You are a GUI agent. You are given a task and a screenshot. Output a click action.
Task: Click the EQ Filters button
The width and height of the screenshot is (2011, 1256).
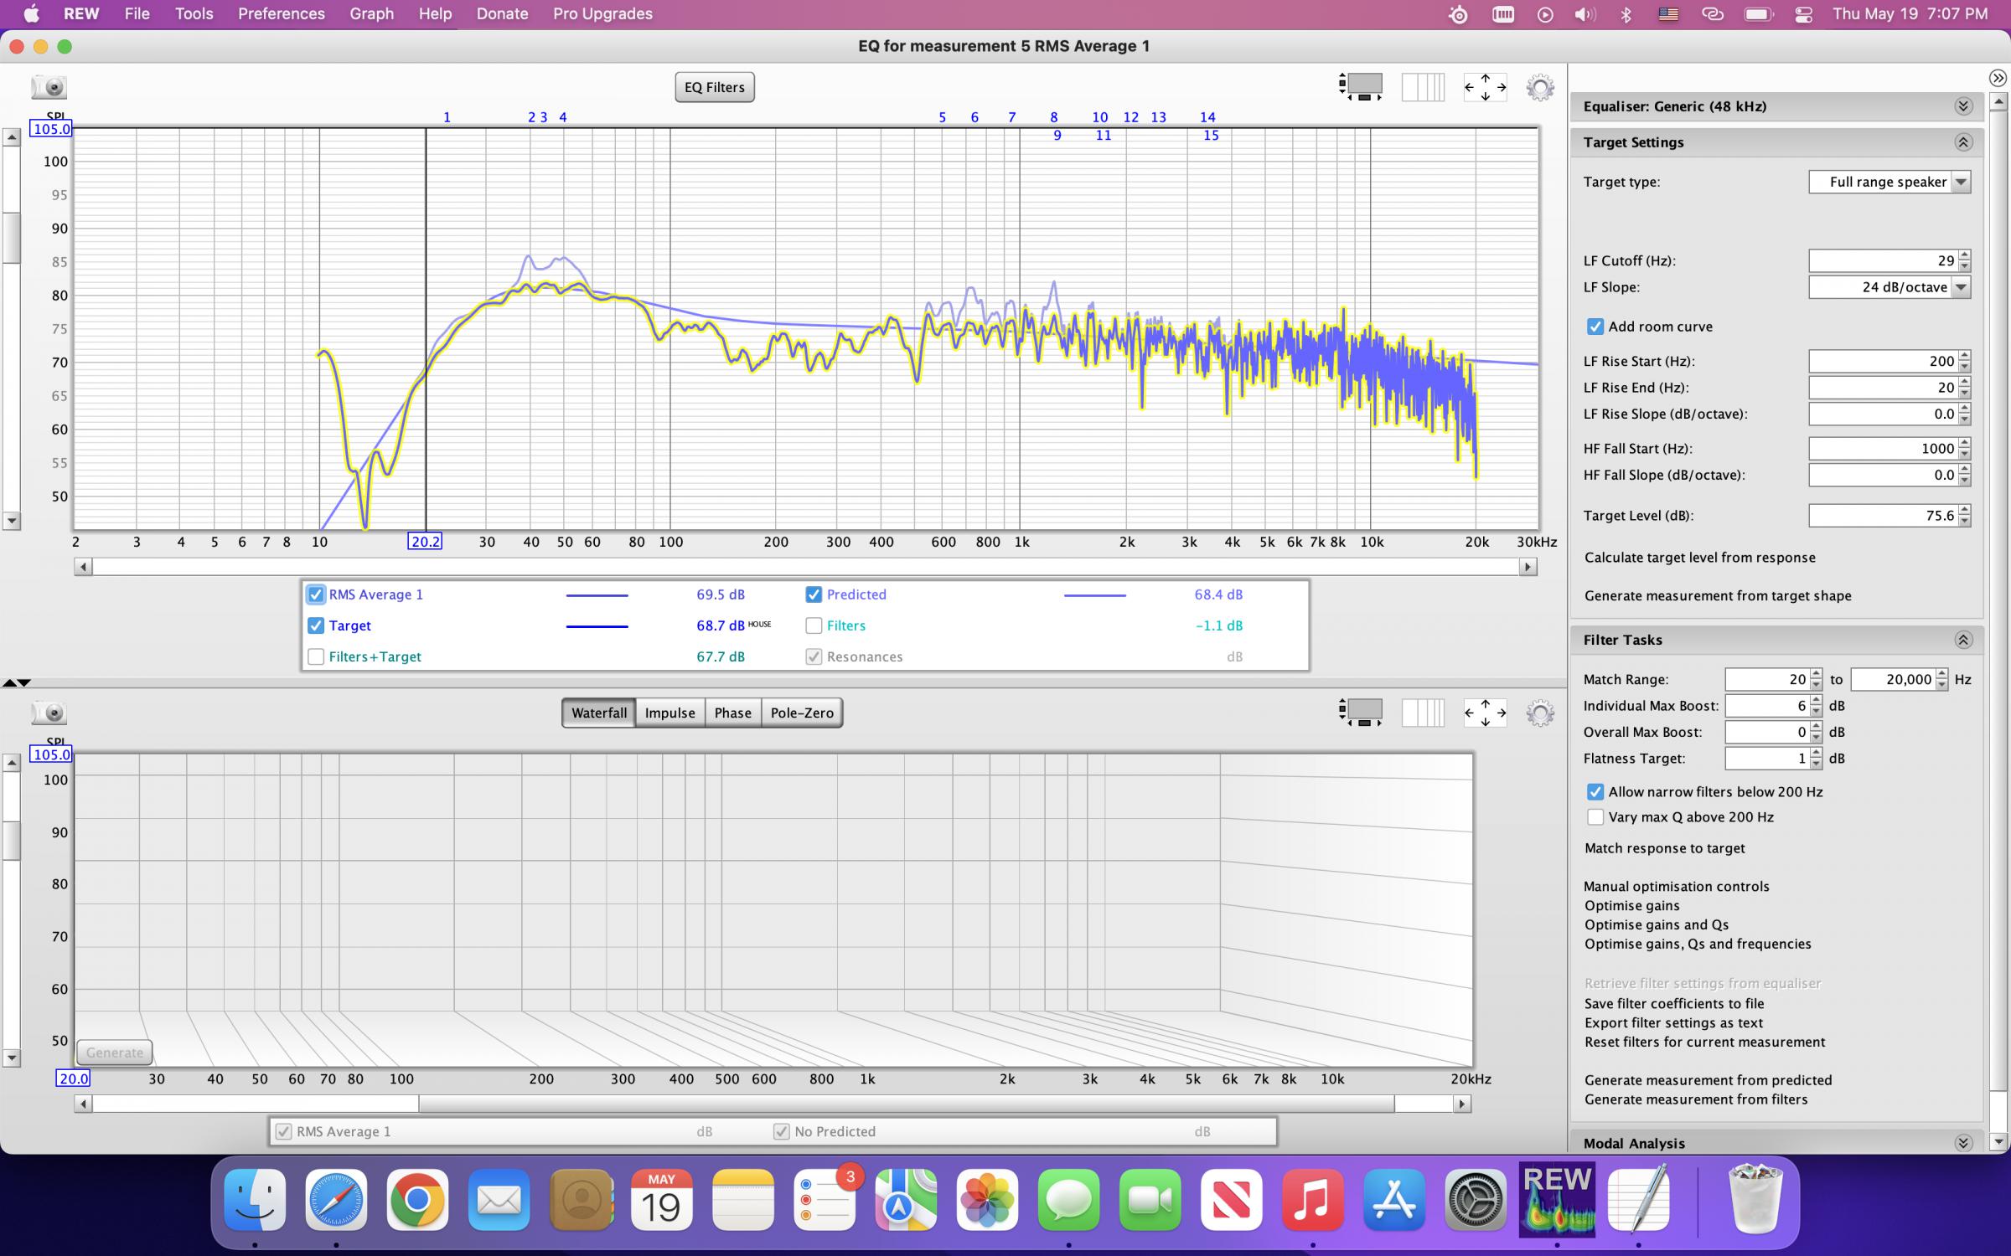pos(714,87)
